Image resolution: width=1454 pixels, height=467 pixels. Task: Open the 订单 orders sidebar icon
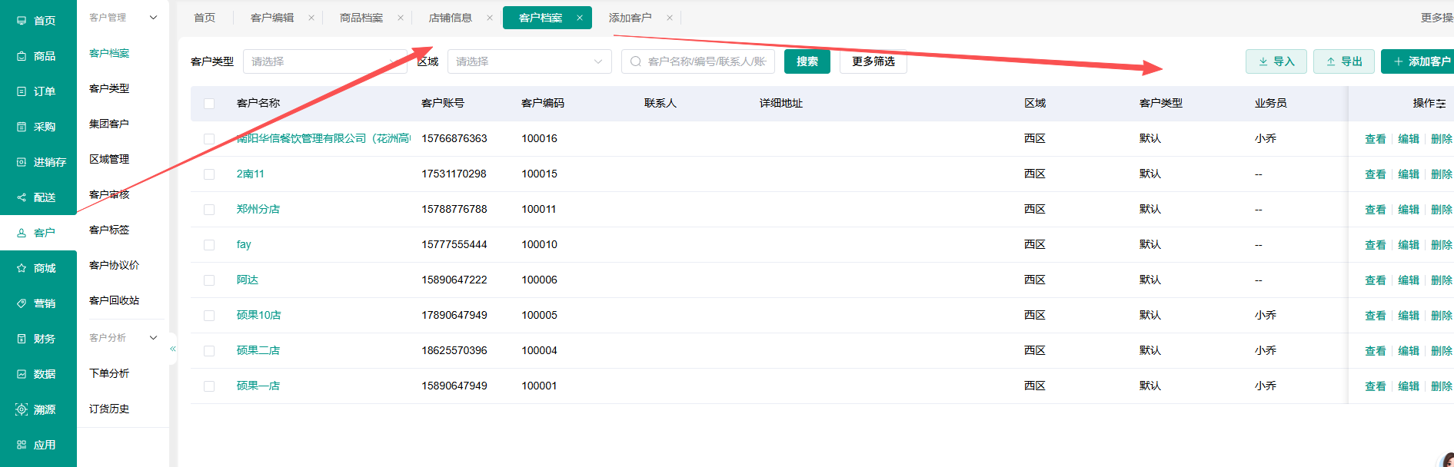[22, 91]
